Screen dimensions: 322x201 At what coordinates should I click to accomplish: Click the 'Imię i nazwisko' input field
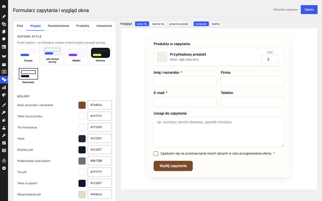185,81
